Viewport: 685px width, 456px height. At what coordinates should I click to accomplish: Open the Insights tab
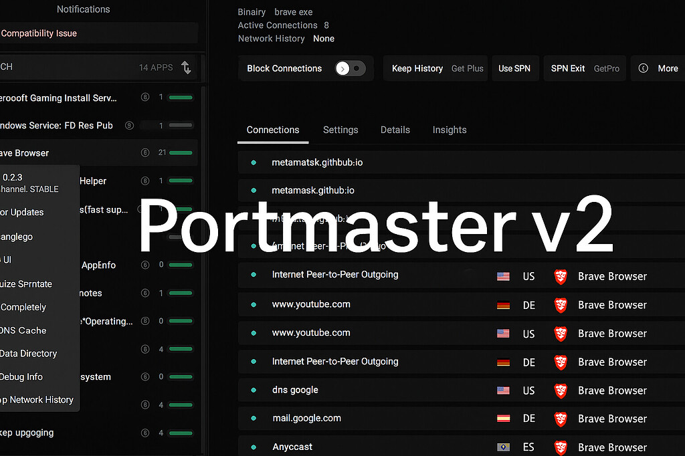click(450, 130)
